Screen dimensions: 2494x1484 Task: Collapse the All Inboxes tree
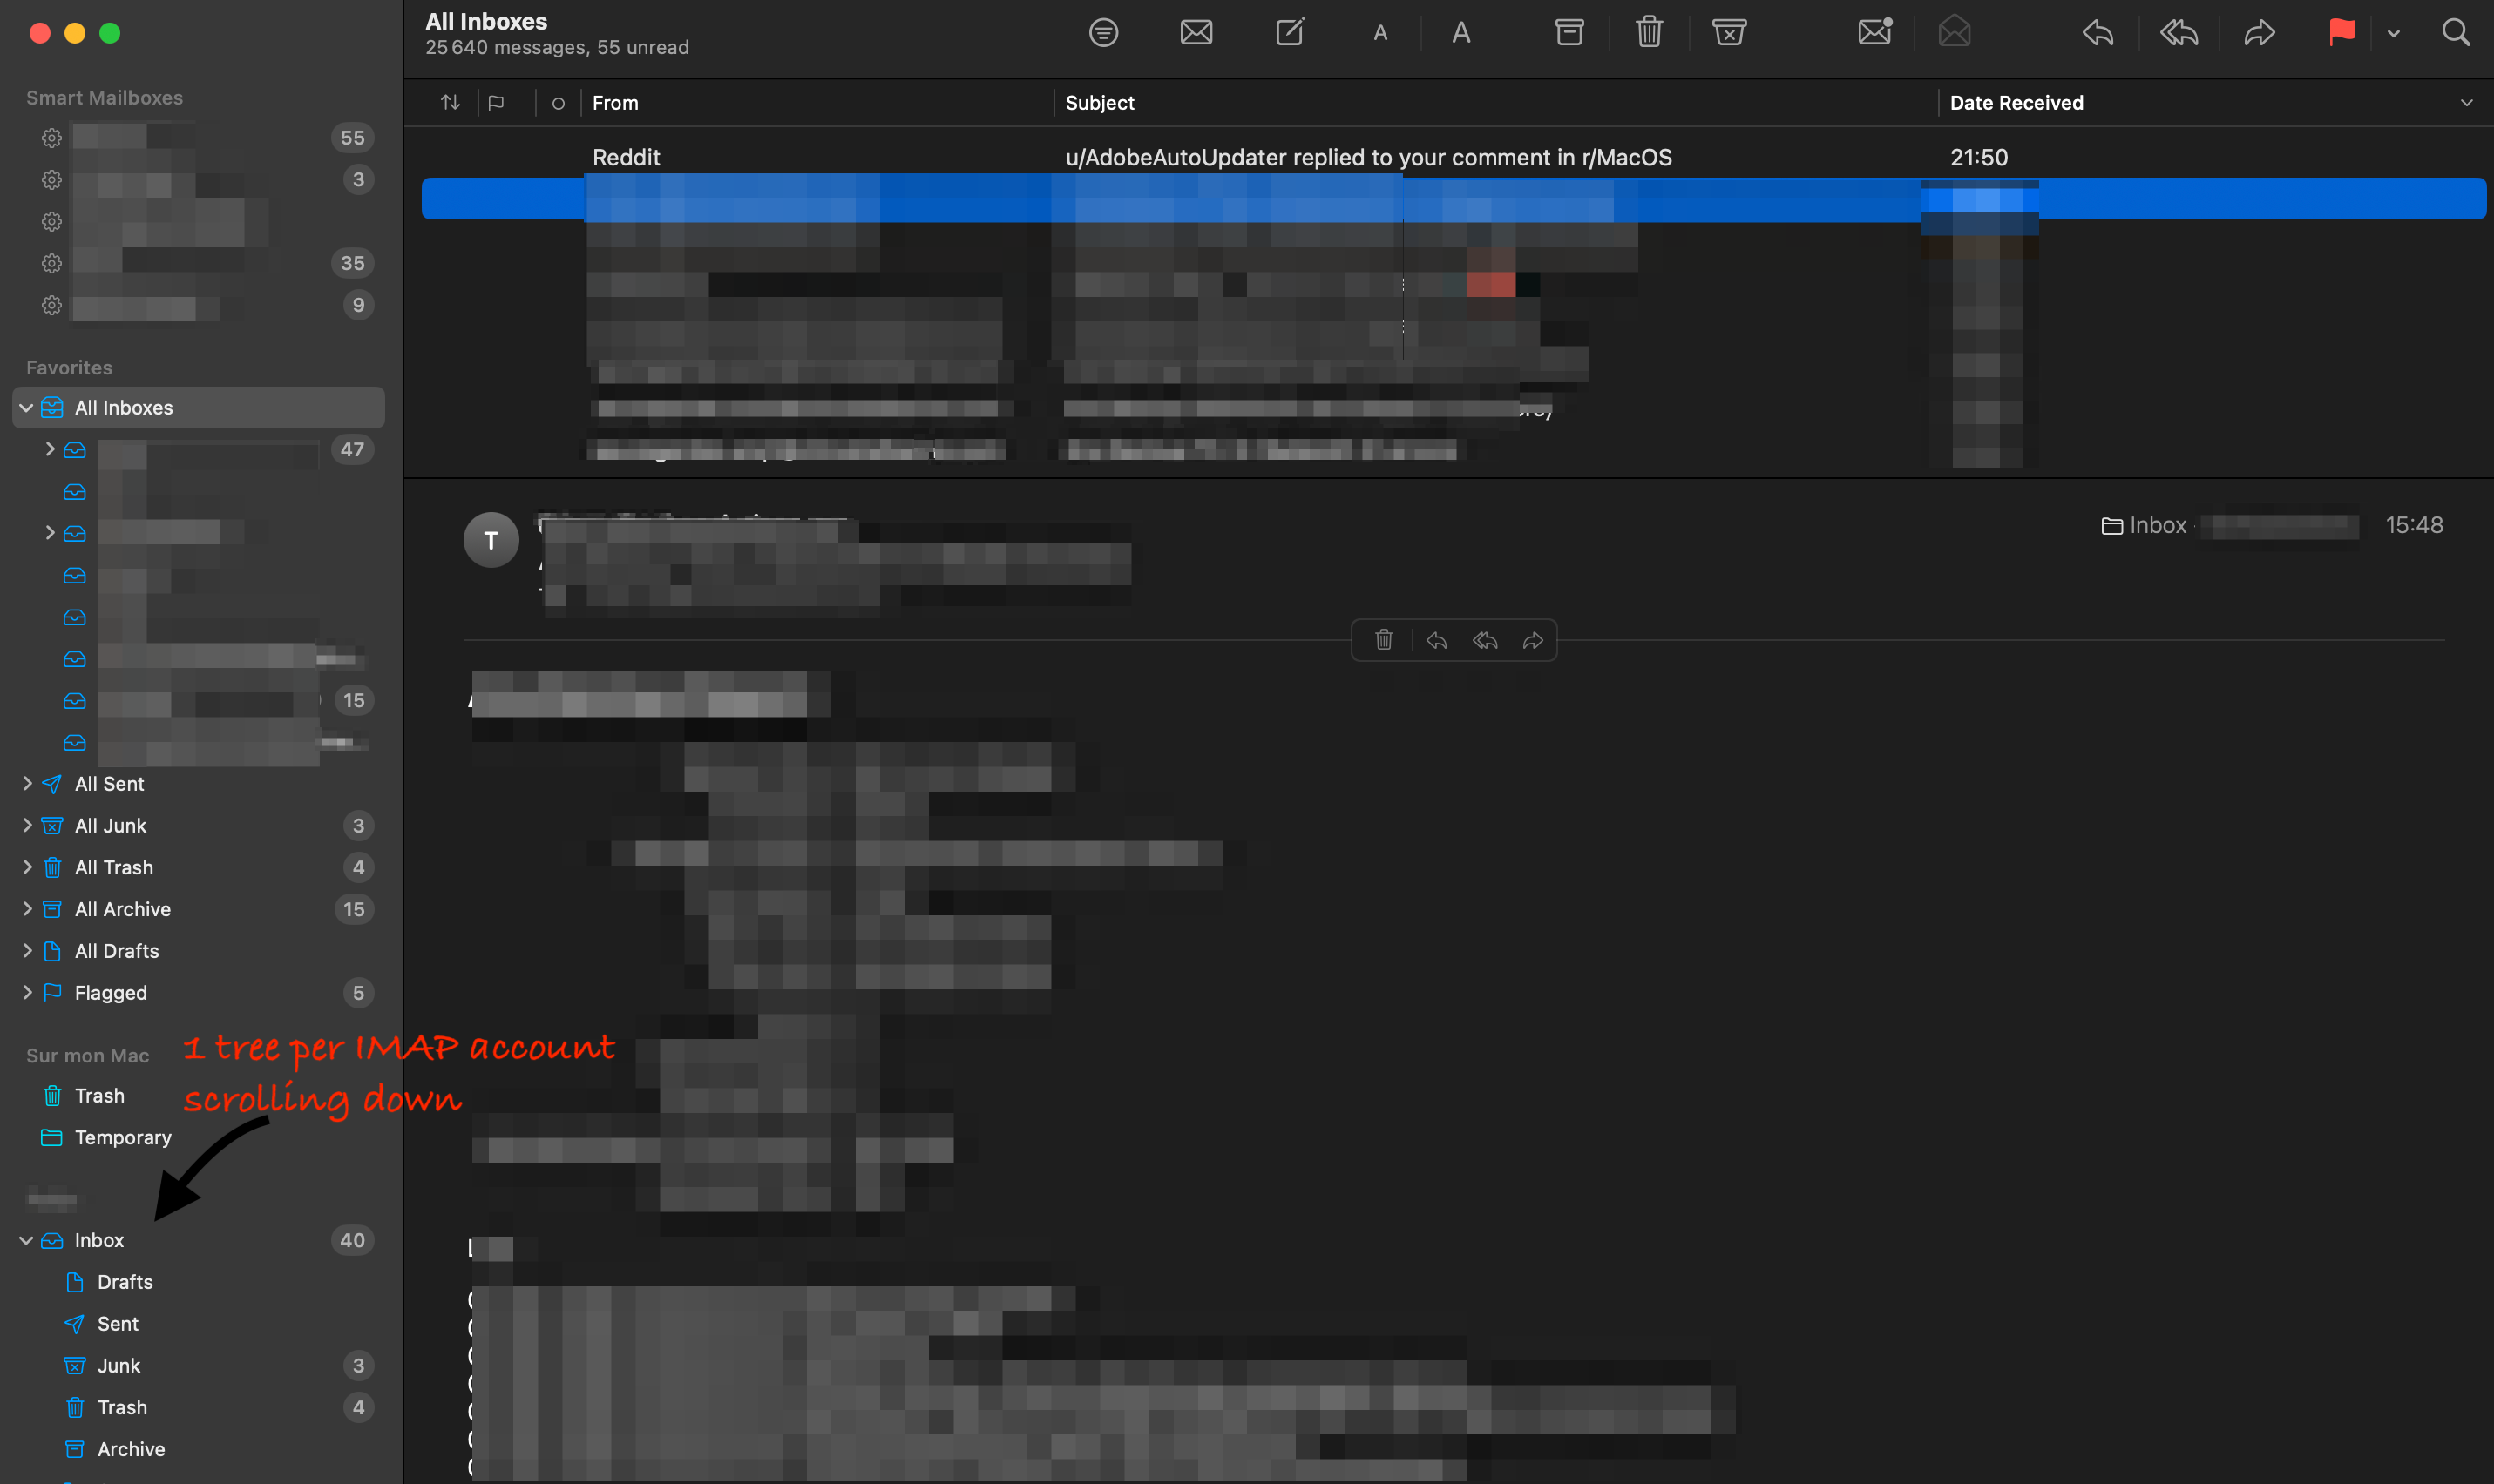coord(25,407)
